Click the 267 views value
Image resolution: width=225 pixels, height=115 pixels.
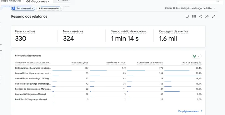[x=87, y=68]
